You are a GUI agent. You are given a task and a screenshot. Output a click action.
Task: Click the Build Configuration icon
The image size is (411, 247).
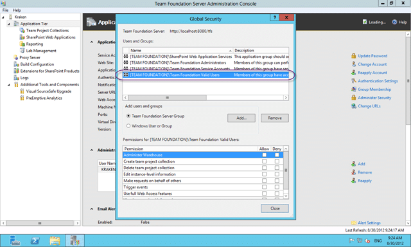click(x=16, y=64)
